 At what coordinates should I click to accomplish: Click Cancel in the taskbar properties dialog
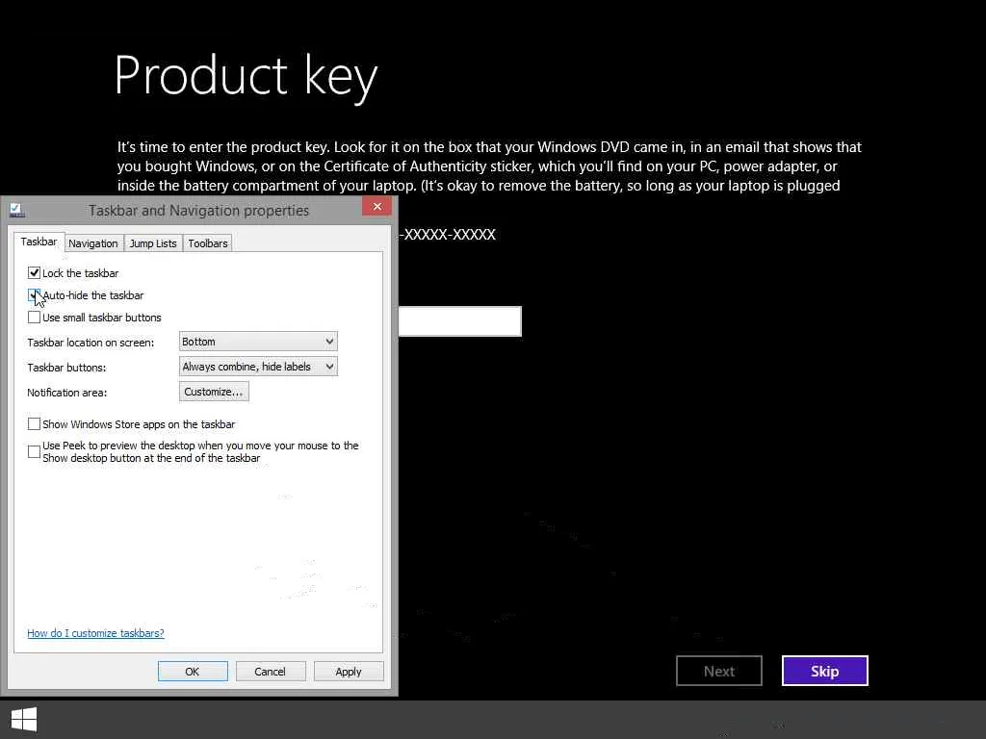(271, 671)
